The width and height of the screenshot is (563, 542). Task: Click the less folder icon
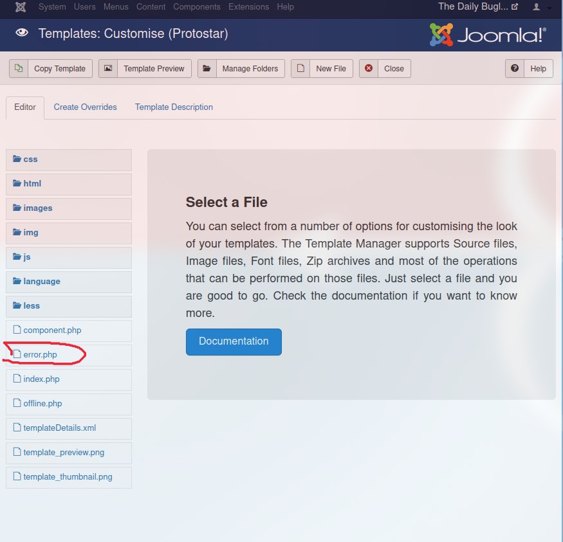17,305
